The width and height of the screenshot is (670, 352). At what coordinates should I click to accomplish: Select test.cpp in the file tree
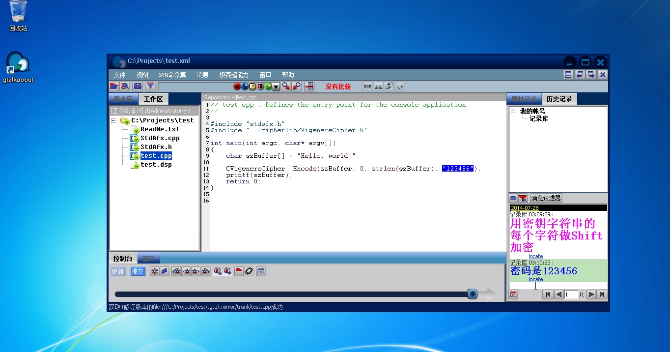pyautogui.click(x=156, y=156)
